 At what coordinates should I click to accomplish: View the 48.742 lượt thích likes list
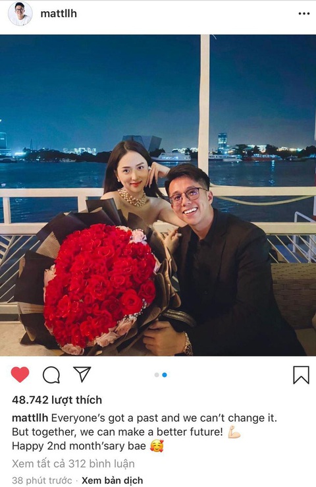click(x=57, y=400)
